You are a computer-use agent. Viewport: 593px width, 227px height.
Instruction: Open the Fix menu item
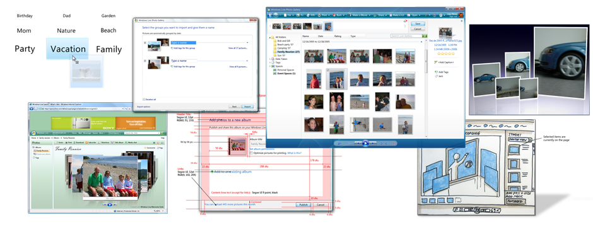[x=300, y=15]
